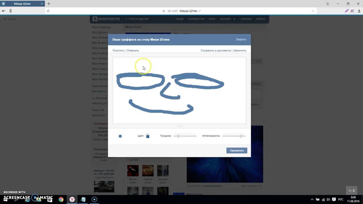Open Google Chrome from the taskbar

pos(61,199)
